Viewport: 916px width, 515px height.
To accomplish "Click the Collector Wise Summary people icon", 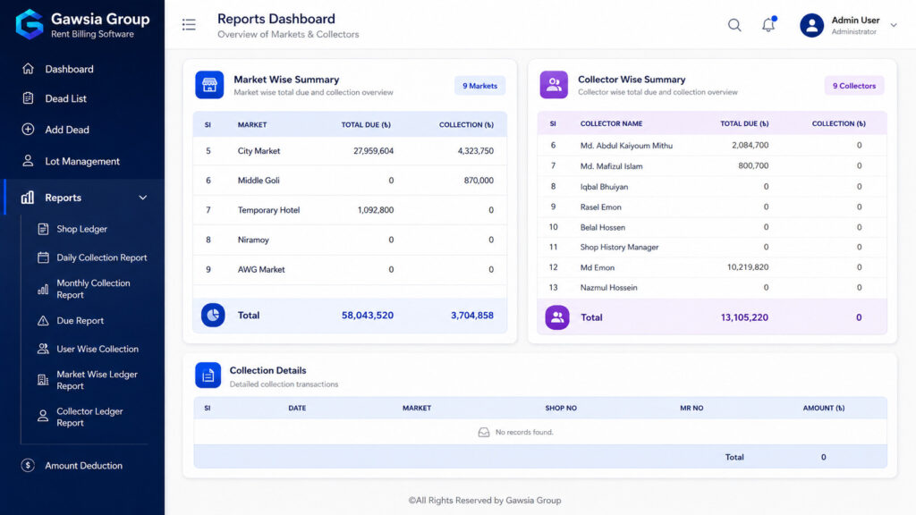I will coord(554,85).
